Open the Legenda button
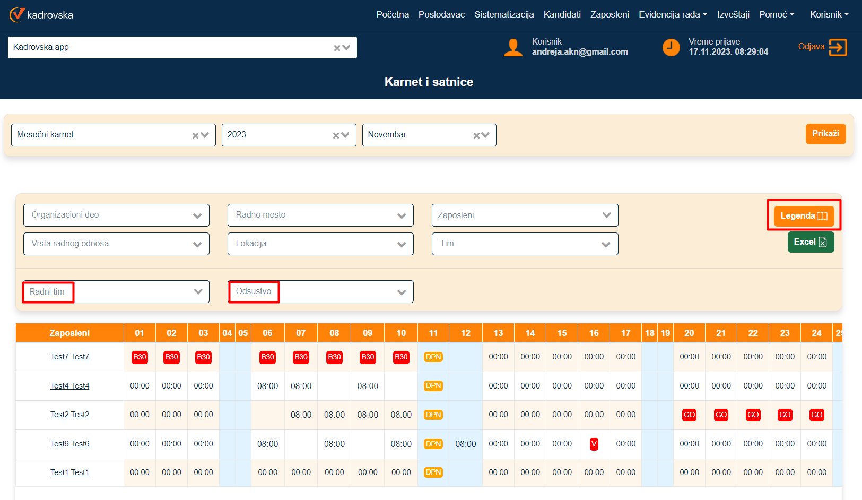Image resolution: width=862 pixels, height=500 pixels. click(803, 216)
